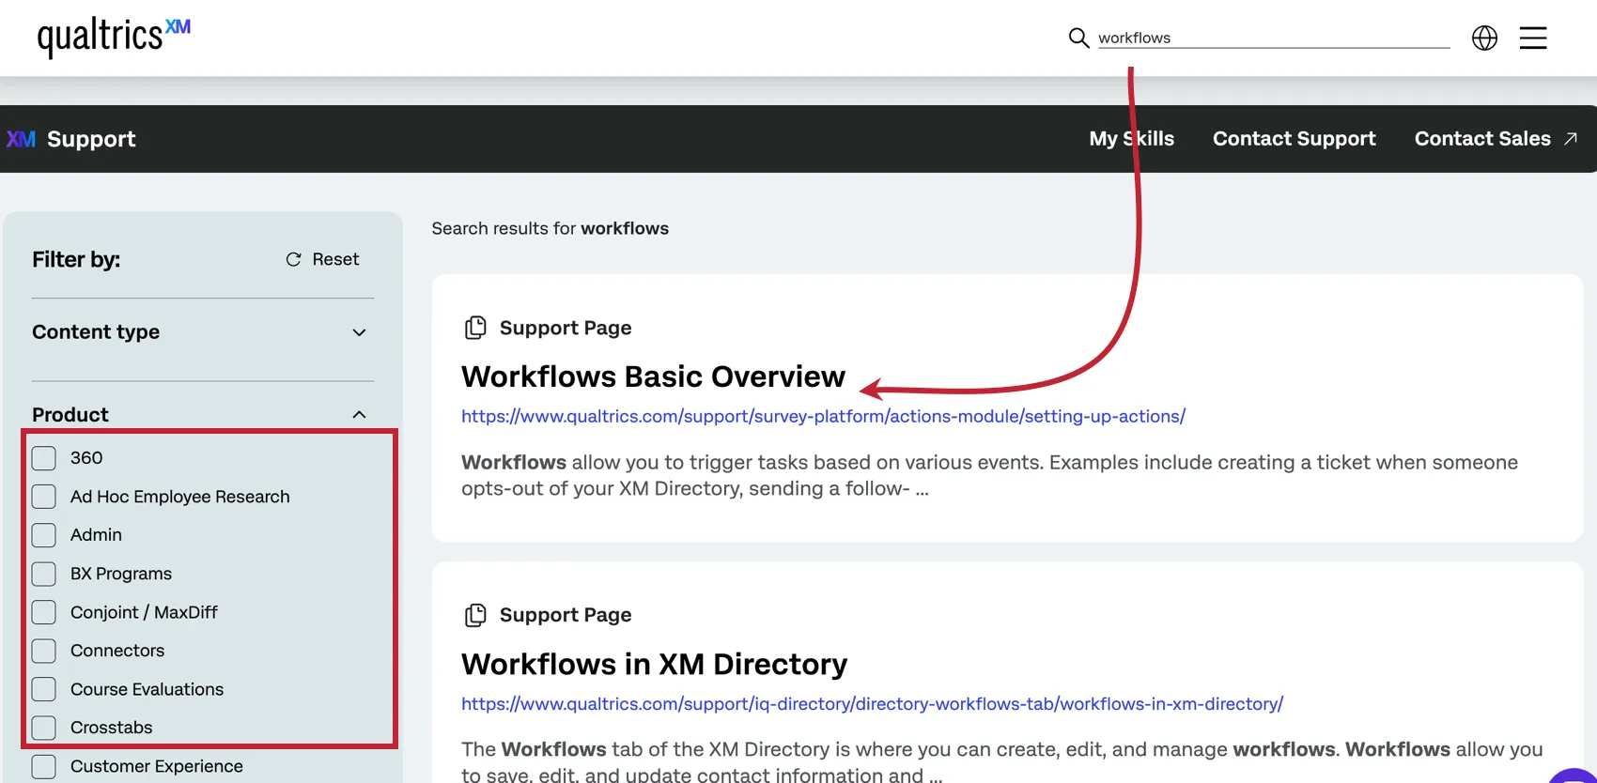Viewport: 1597px width, 783px height.
Task: Click the Ad Hoc Employee Research label
Action: 180,497
